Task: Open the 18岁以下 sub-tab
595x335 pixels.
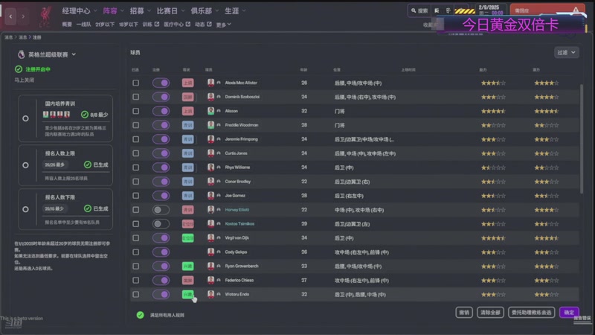Action: click(128, 25)
